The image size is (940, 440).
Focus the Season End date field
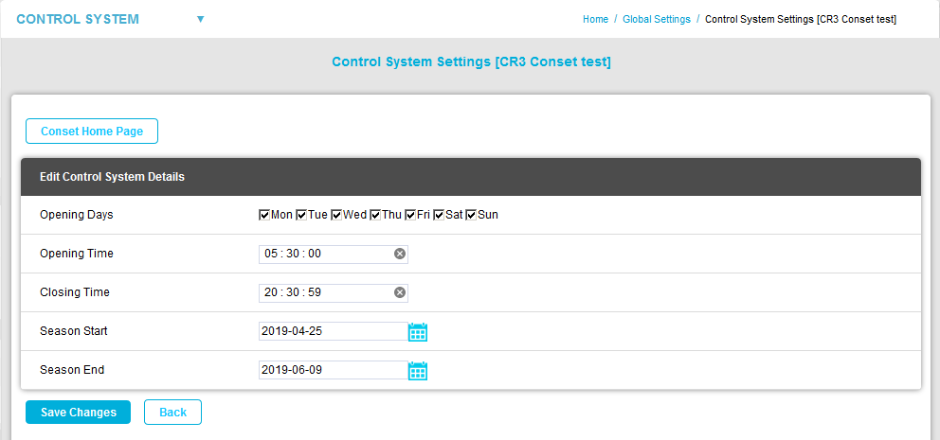point(332,370)
